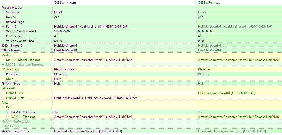
Task: Click the Male flag row label
Action: click(10, 79)
